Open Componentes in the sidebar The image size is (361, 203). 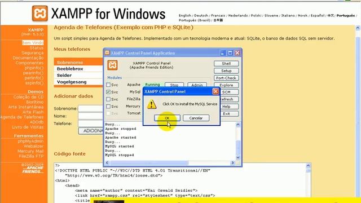point(29,63)
